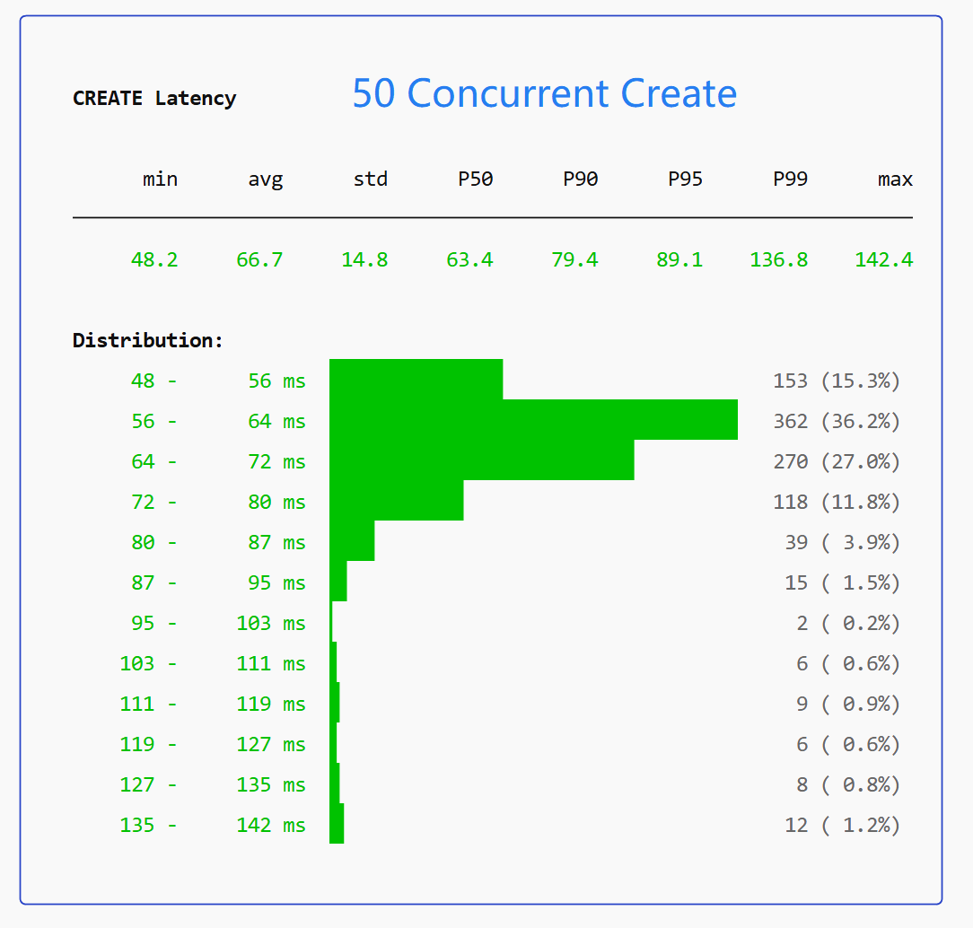Click the 'max' column header
This screenshot has width=973, height=928.
(896, 179)
